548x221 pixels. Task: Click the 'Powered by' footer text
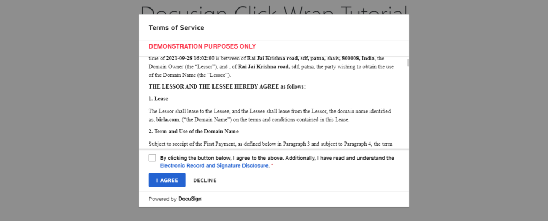[x=163, y=199]
